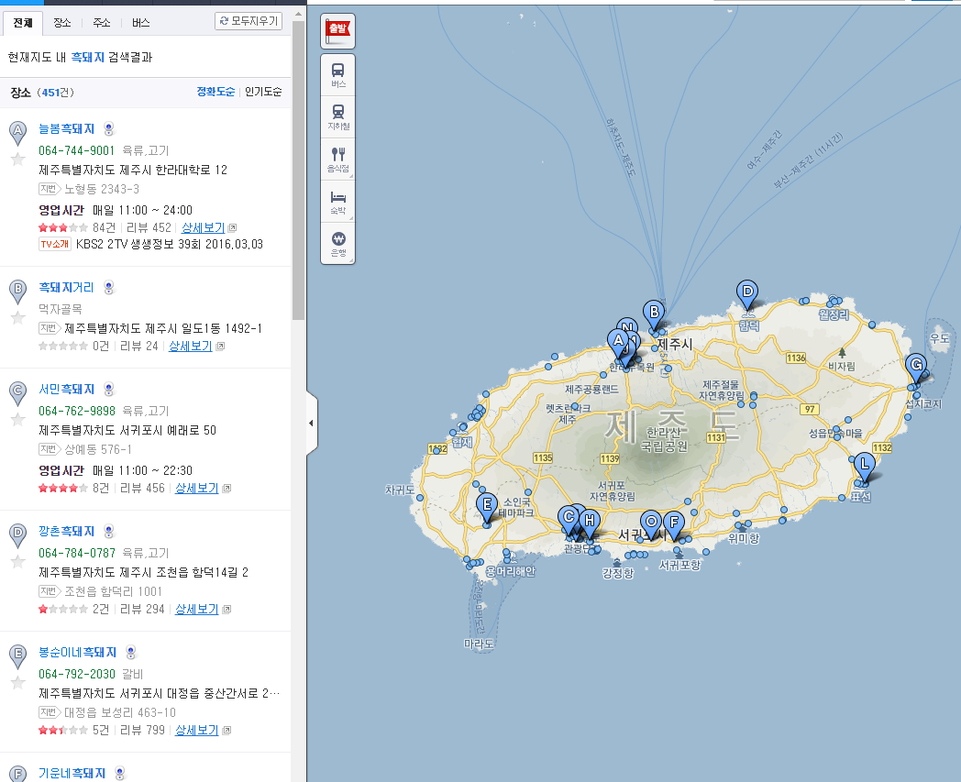Show banks with 은행 map icon
The width and height of the screenshot is (961, 782).
click(337, 243)
